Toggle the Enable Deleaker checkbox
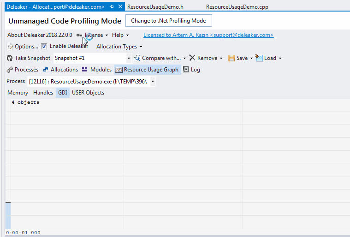Screen dimensions: 350x237 click(x=44, y=47)
